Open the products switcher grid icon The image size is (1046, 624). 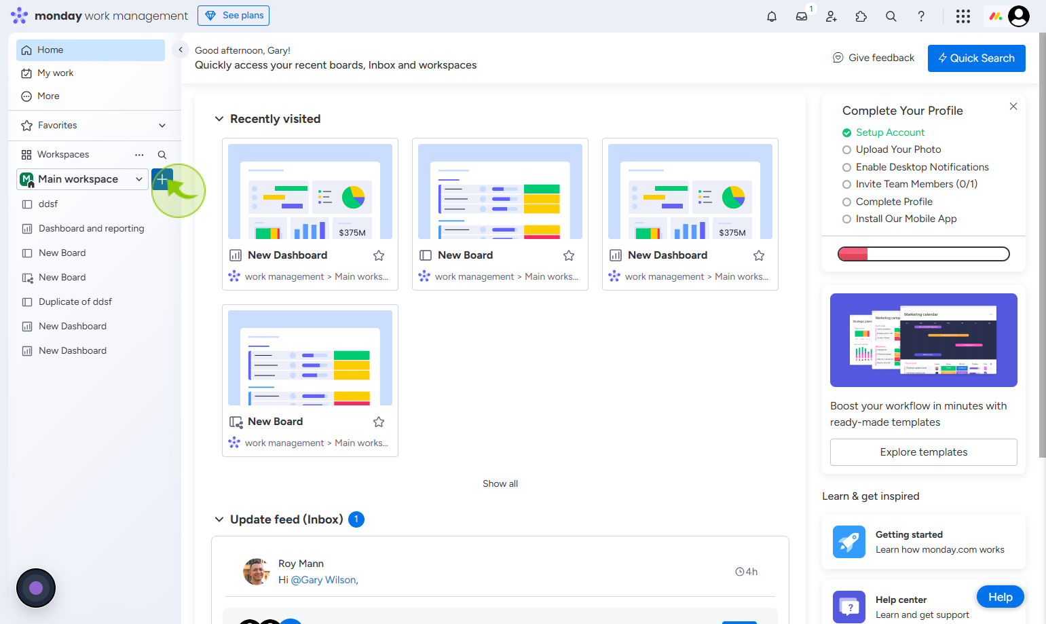963,16
